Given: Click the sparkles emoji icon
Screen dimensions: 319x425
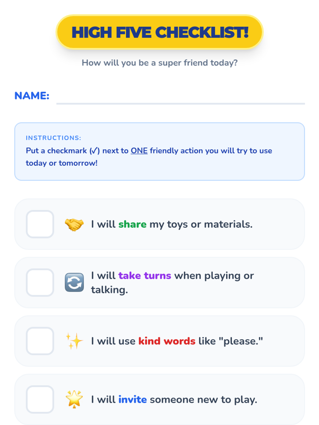Looking at the screenshot, I should (74, 341).
